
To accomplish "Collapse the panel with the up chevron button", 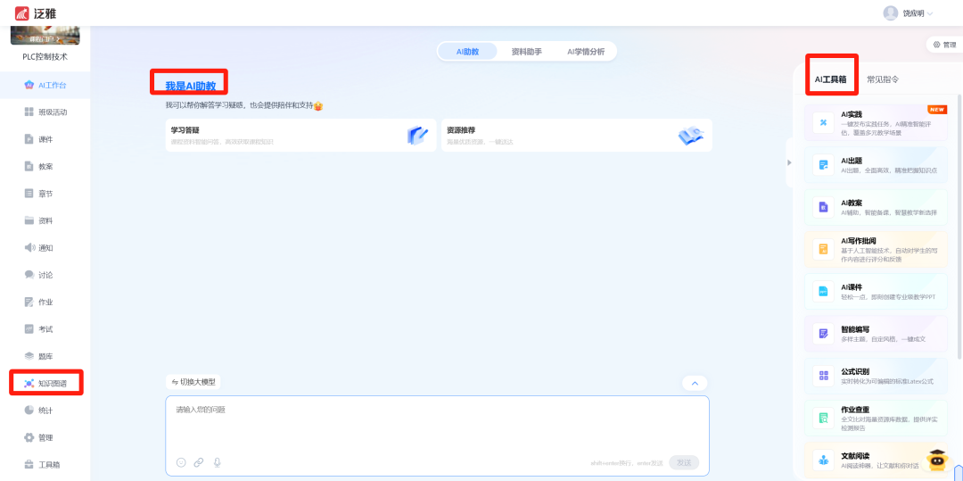I will 694,383.
